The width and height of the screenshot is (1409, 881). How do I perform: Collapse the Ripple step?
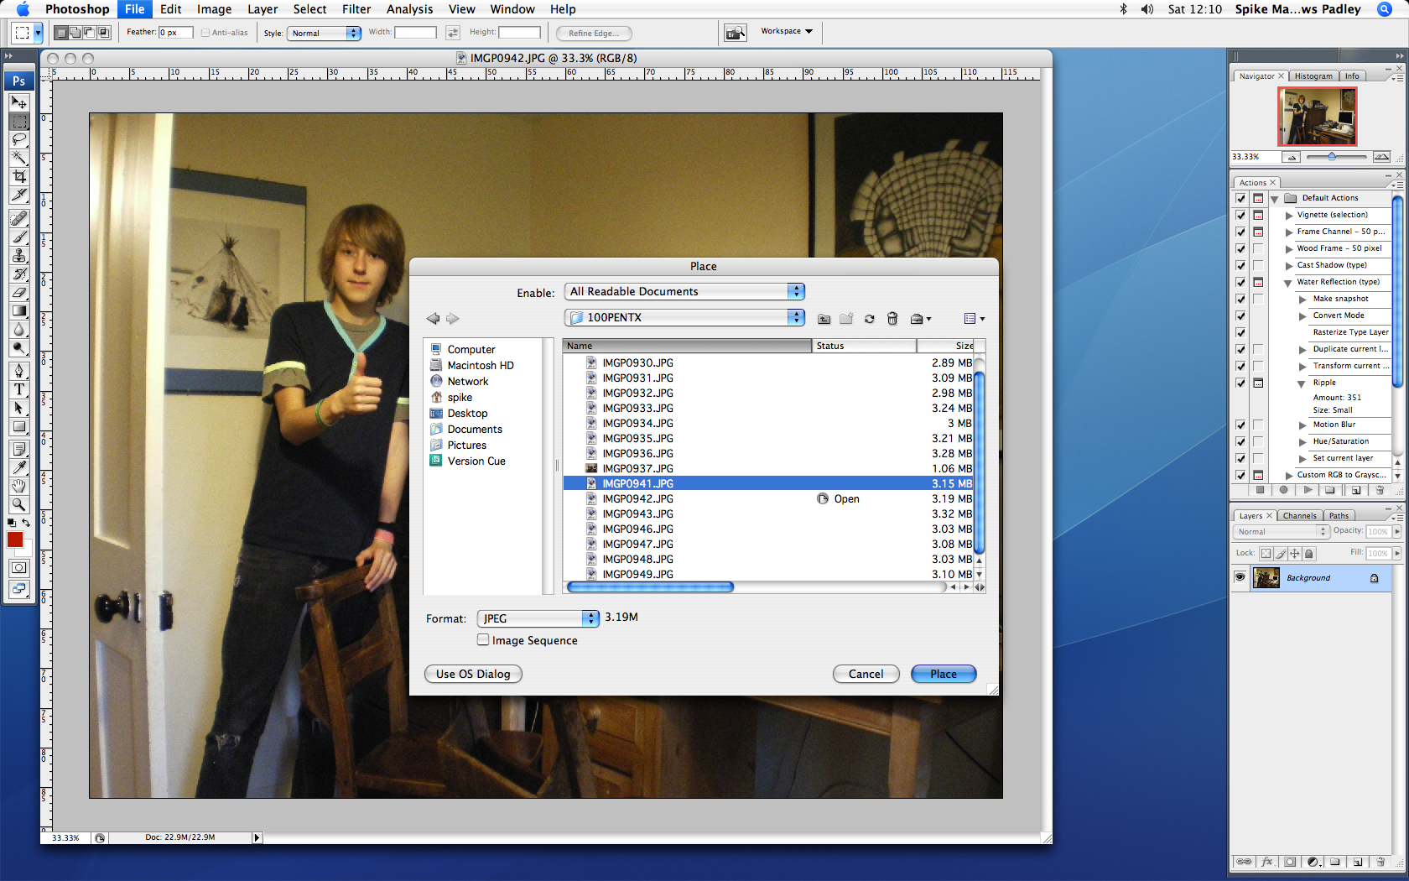(1302, 383)
